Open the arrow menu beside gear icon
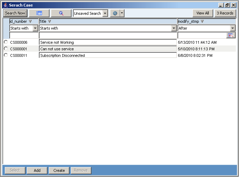Viewport: 239px width, 177px height. tap(122, 13)
